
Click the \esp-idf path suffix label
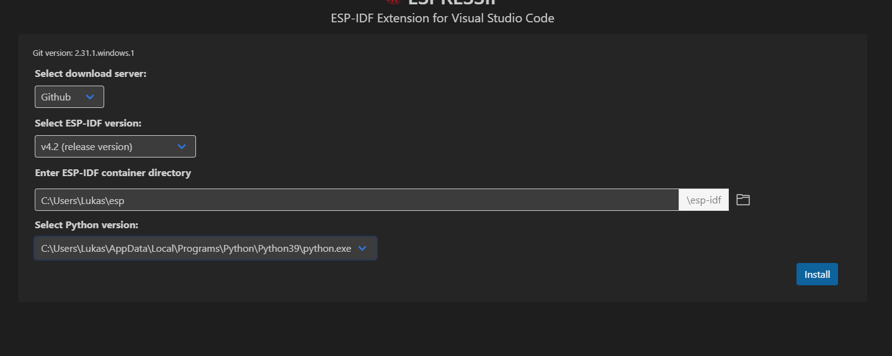(x=703, y=200)
